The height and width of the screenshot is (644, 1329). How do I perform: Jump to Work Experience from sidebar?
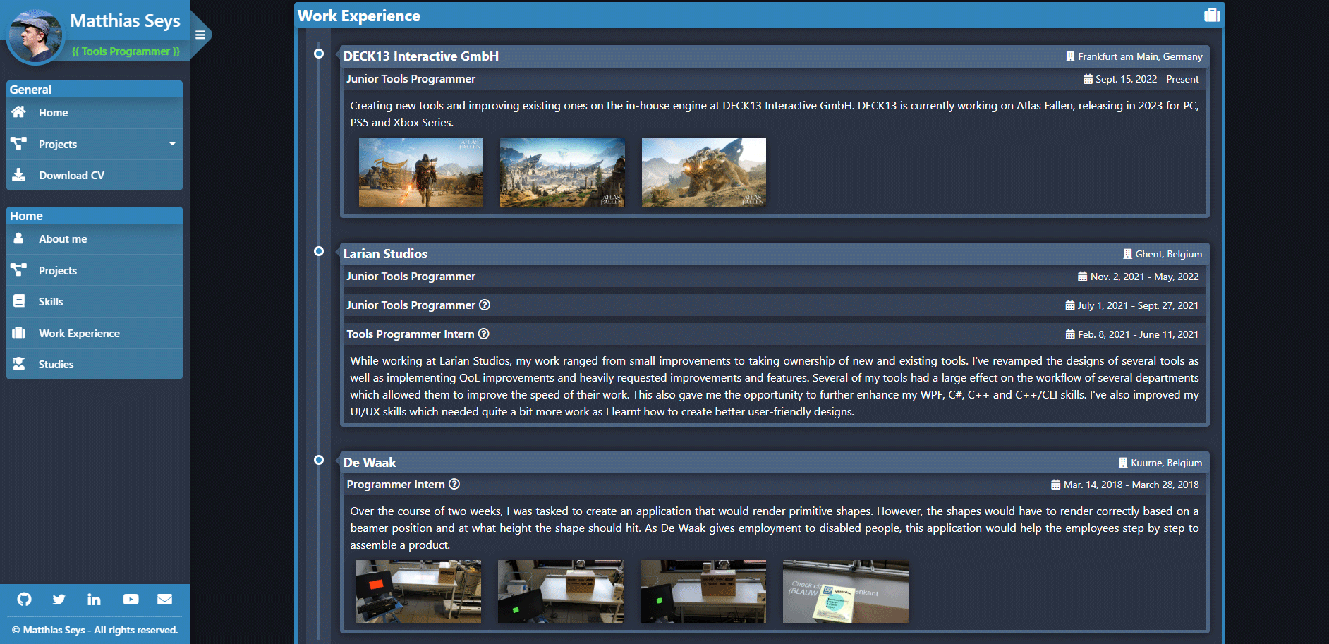(95, 333)
